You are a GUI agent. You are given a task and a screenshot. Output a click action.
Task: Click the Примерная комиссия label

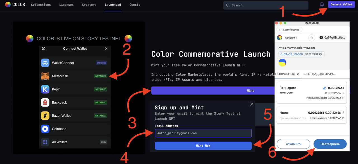288,90
